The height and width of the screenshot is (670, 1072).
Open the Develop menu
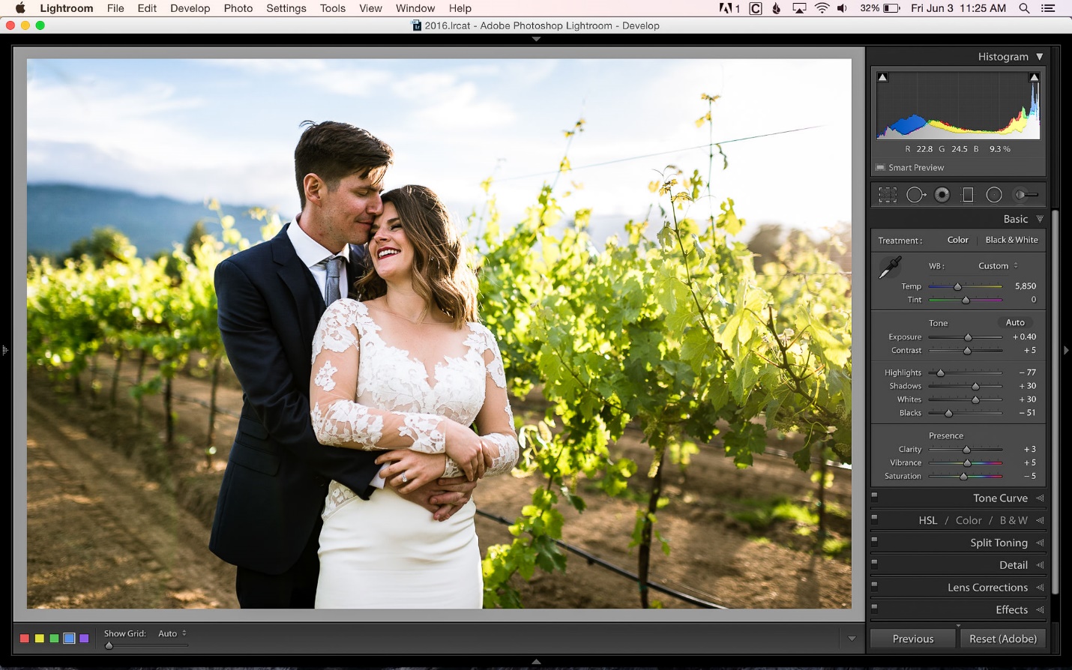tap(190, 8)
